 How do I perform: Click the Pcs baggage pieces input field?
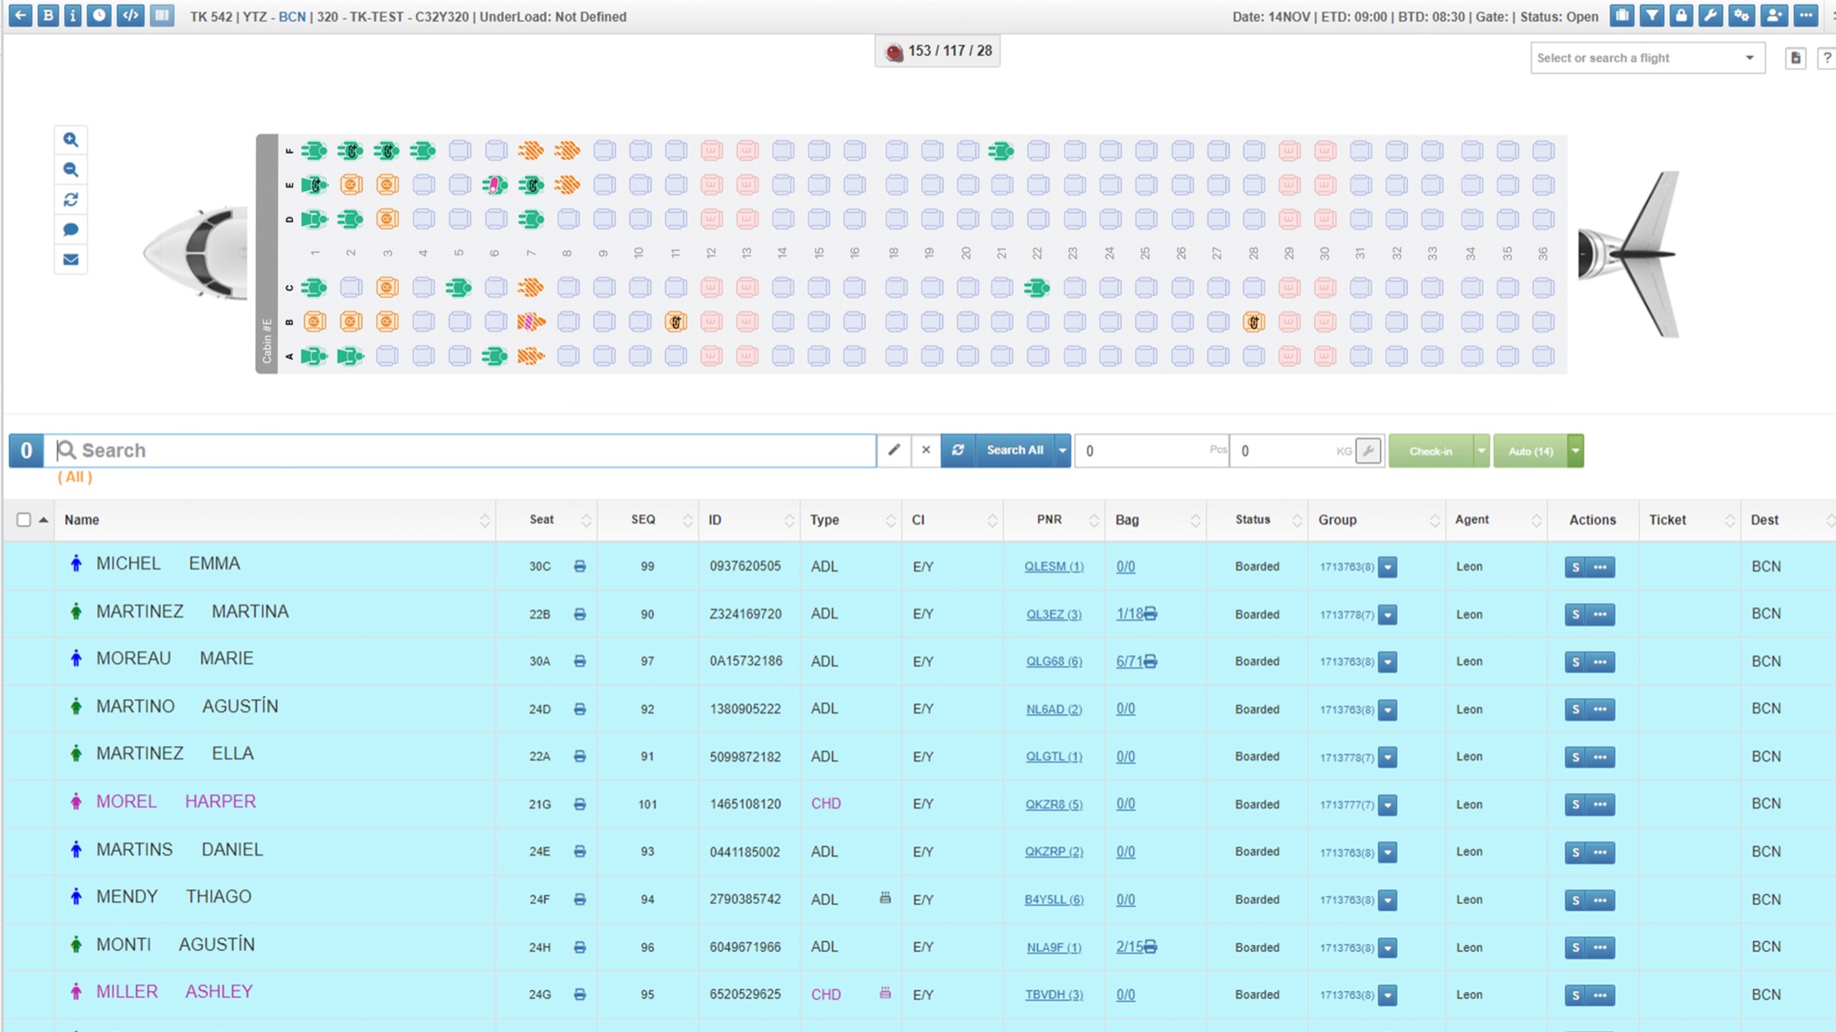coord(1151,451)
